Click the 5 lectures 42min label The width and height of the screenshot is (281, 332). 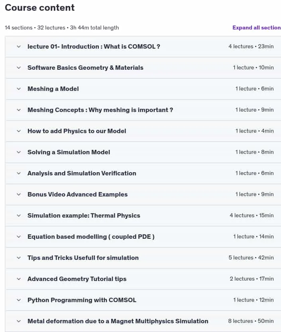point(251,258)
